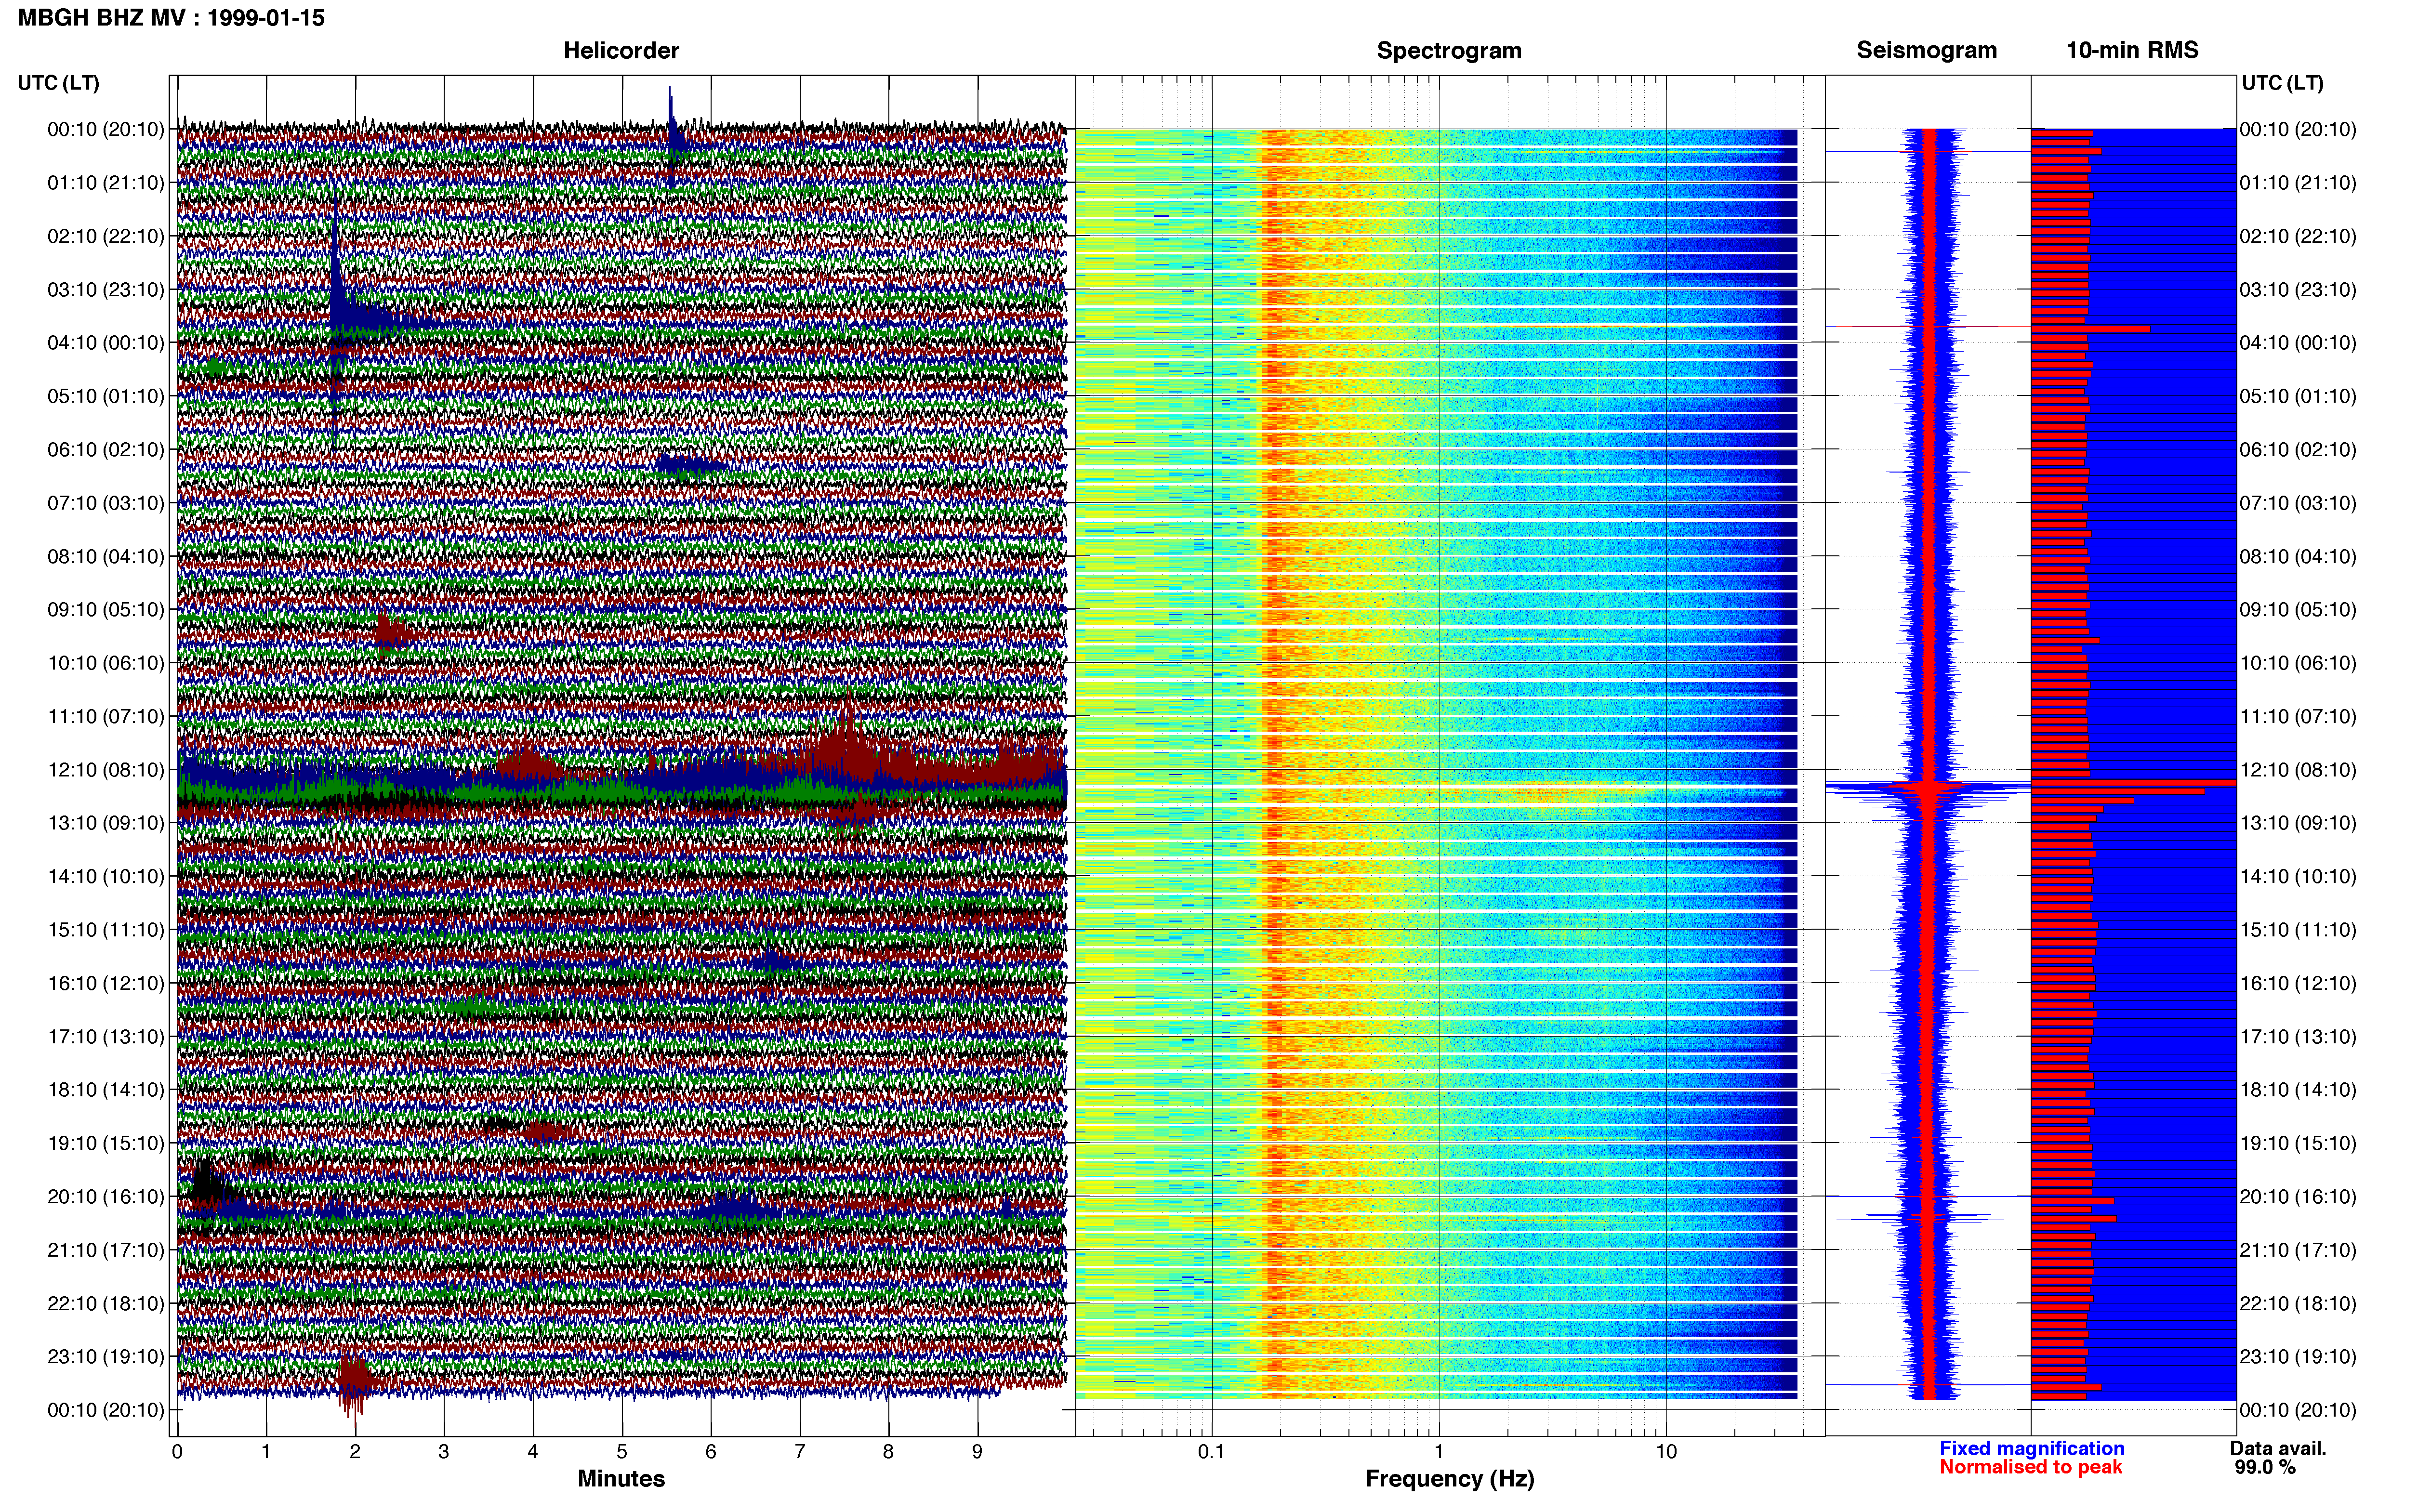Screen dimensions: 2418x1512
Task: Click left-axis time label 03:10 (23:10)
Action: tap(106, 290)
